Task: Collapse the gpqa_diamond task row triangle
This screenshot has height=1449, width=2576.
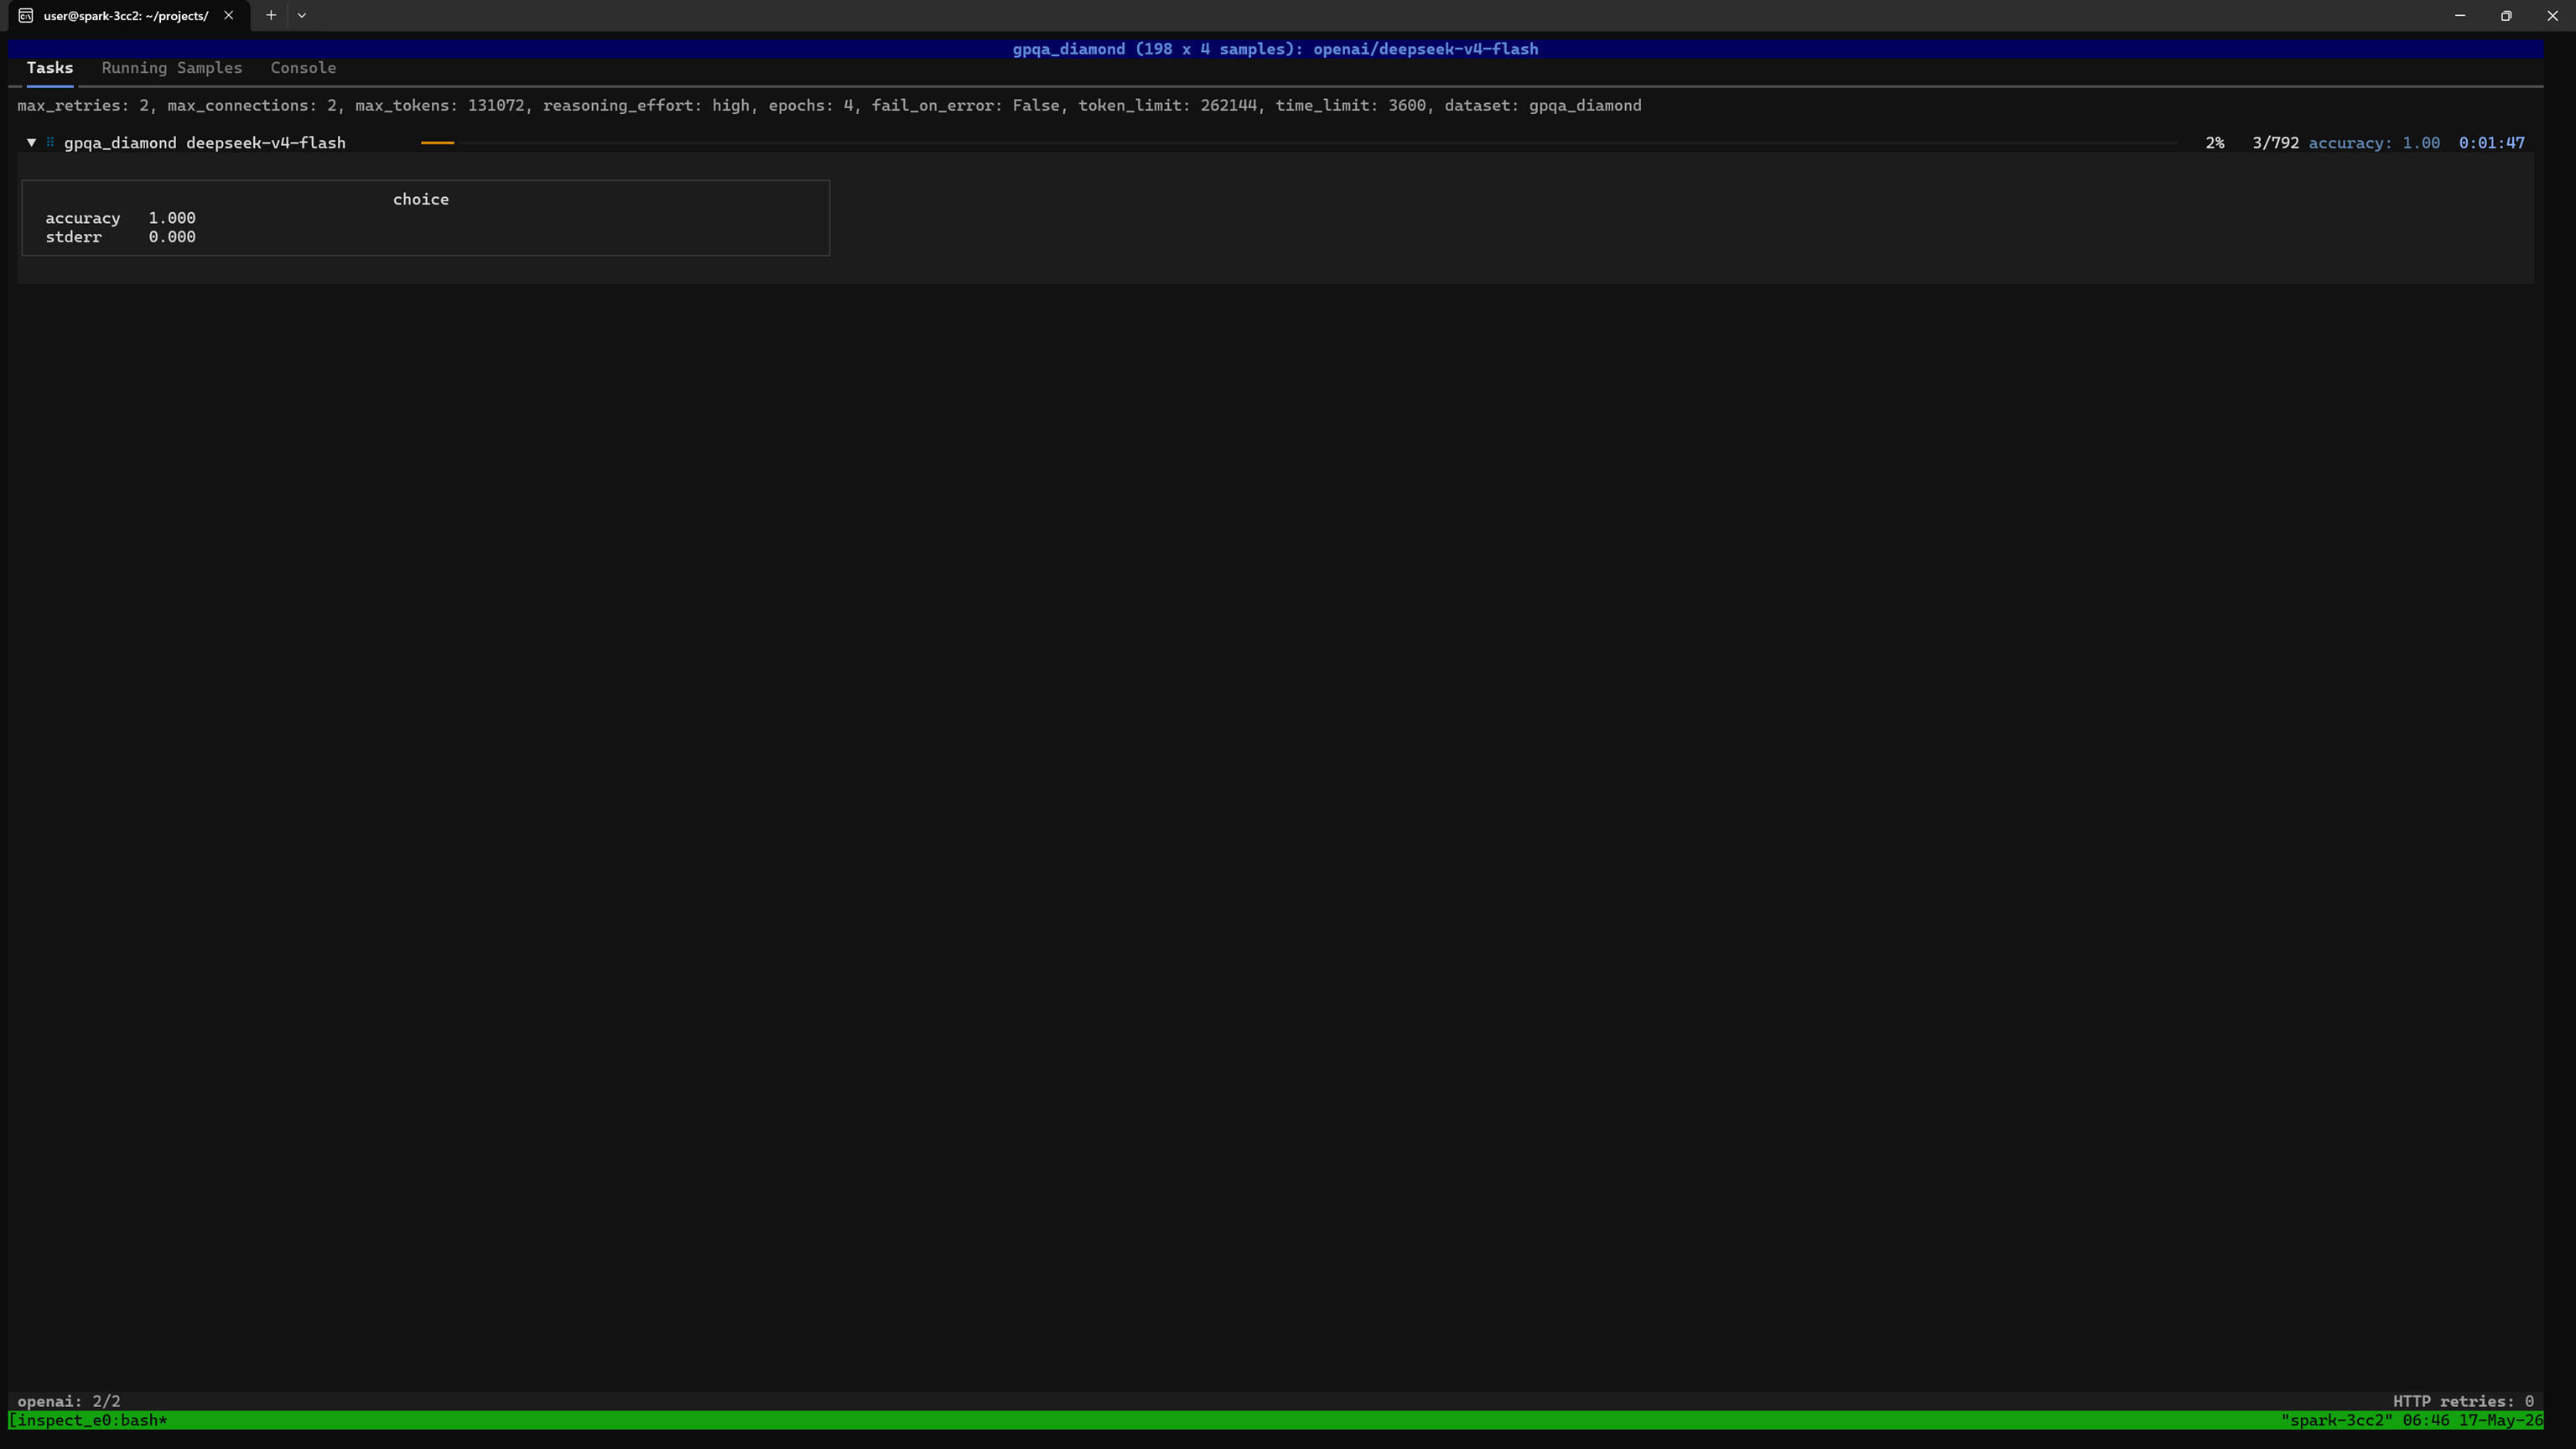Action: (31, 143)
